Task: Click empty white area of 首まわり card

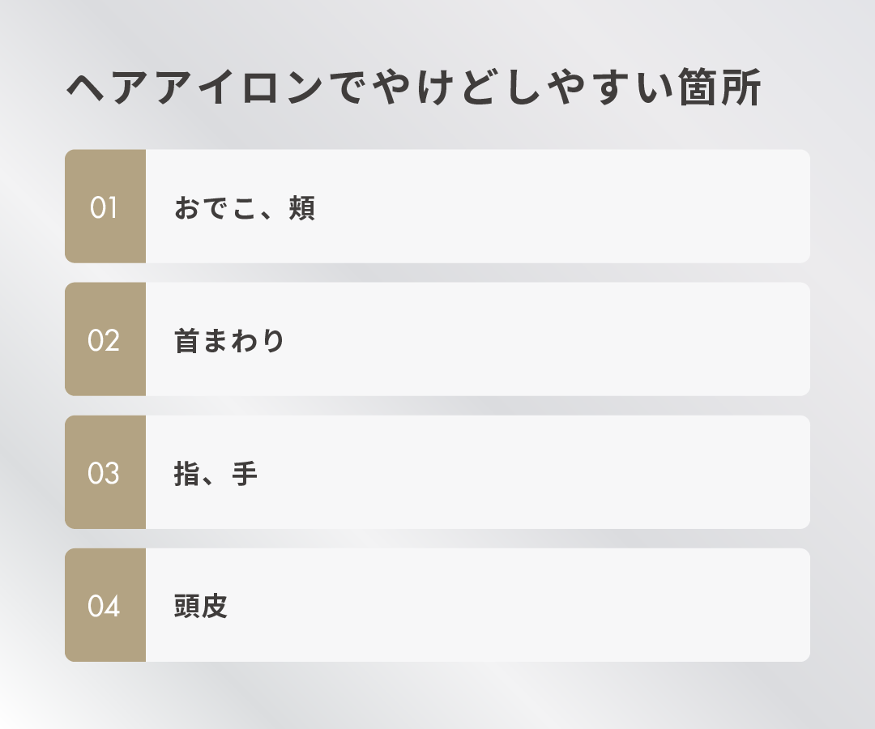Action: (x=567, y=339)
